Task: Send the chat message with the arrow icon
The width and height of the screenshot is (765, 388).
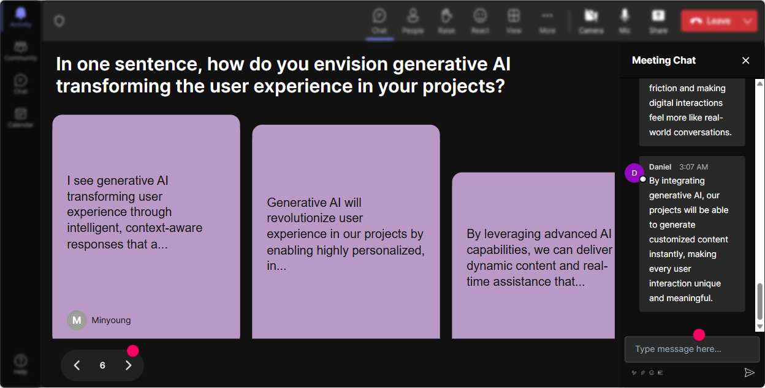Action: tap(749, 372)
